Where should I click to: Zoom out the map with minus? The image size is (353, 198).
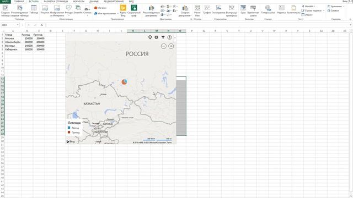tap(164, 46)
